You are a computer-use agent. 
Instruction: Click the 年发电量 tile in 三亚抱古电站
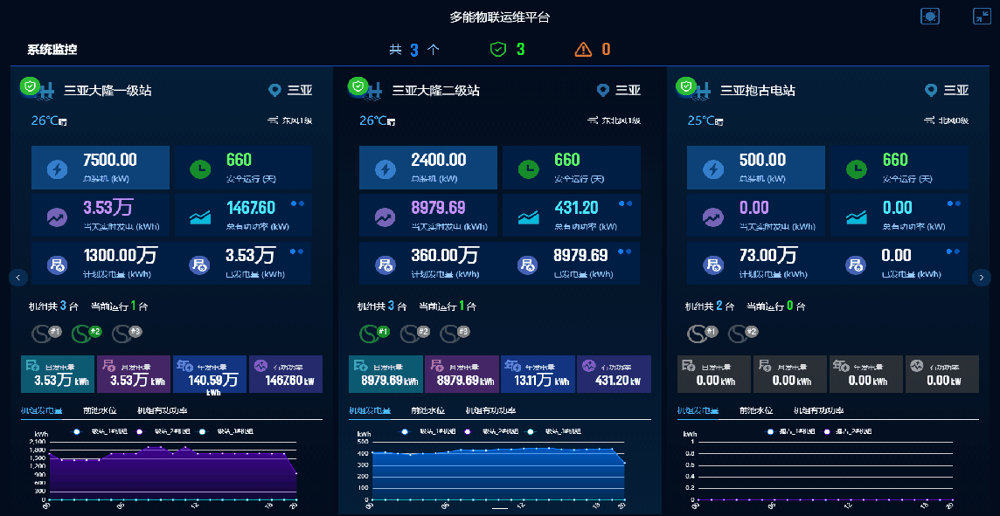coord(865,374)
